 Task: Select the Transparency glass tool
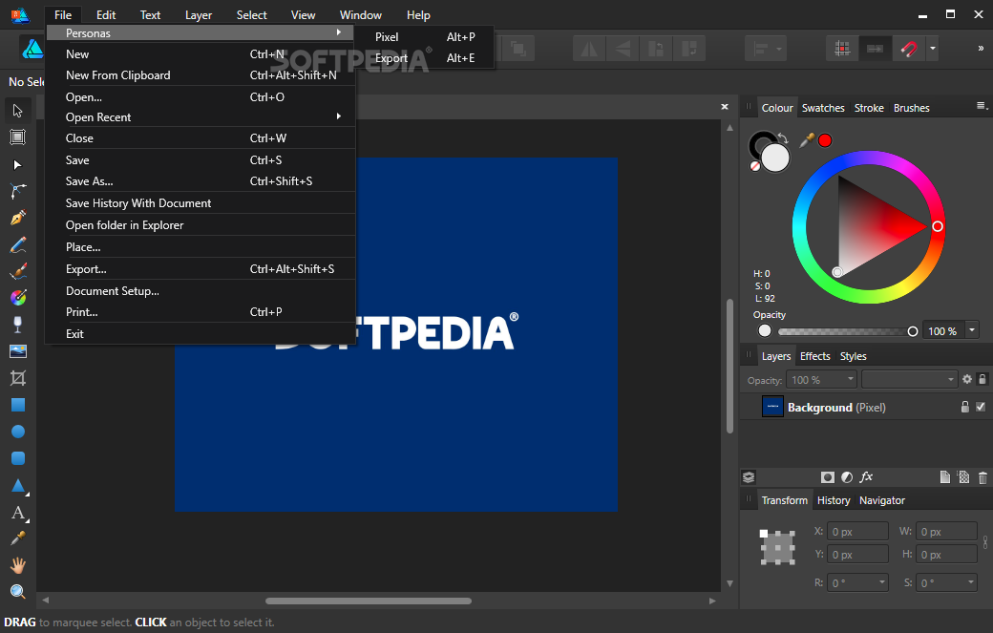(x=18, y=324)
